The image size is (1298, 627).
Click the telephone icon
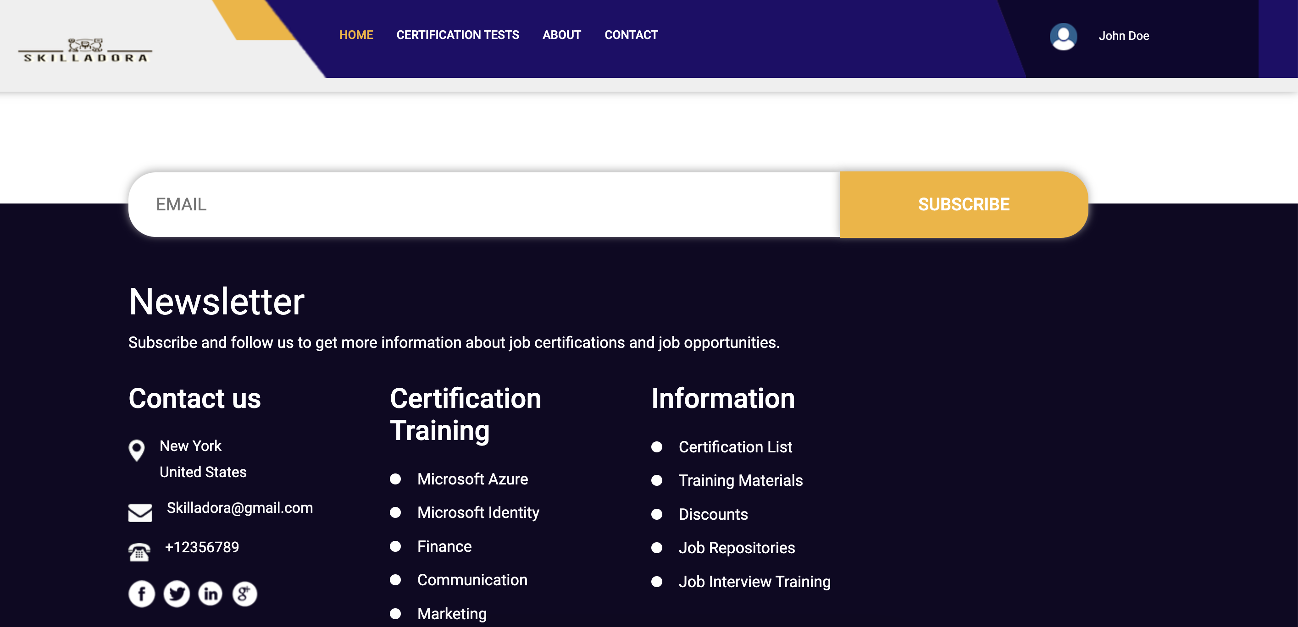click(139, 552)
